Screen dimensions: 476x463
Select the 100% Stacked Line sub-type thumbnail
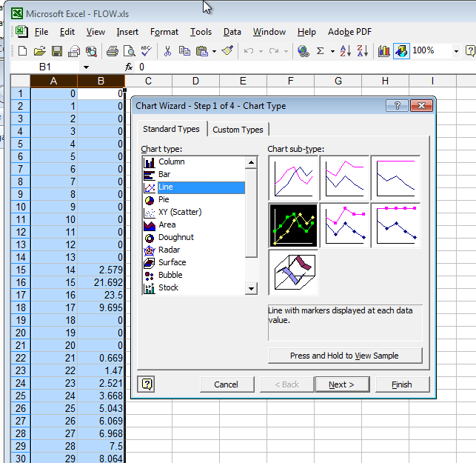click(395, 178)
